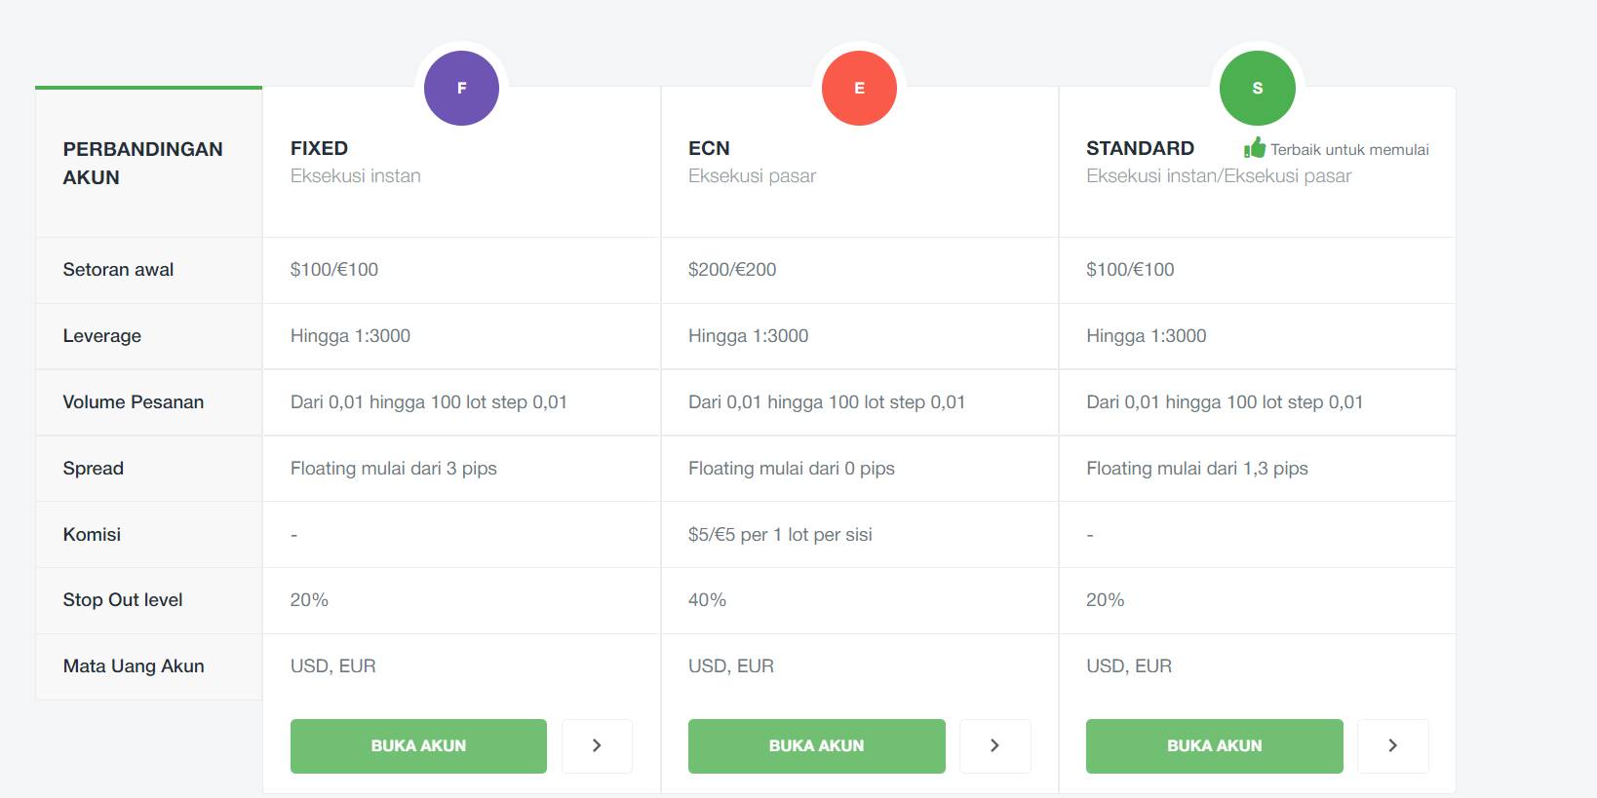Click the thumbs-up icon near Standard
1597x798 pixels.
click(x=1255, y=148)
